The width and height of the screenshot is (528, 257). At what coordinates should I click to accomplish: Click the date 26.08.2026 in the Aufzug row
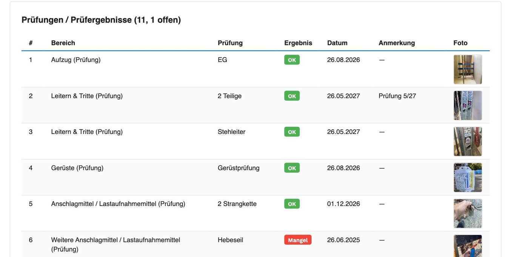[343, 60]
